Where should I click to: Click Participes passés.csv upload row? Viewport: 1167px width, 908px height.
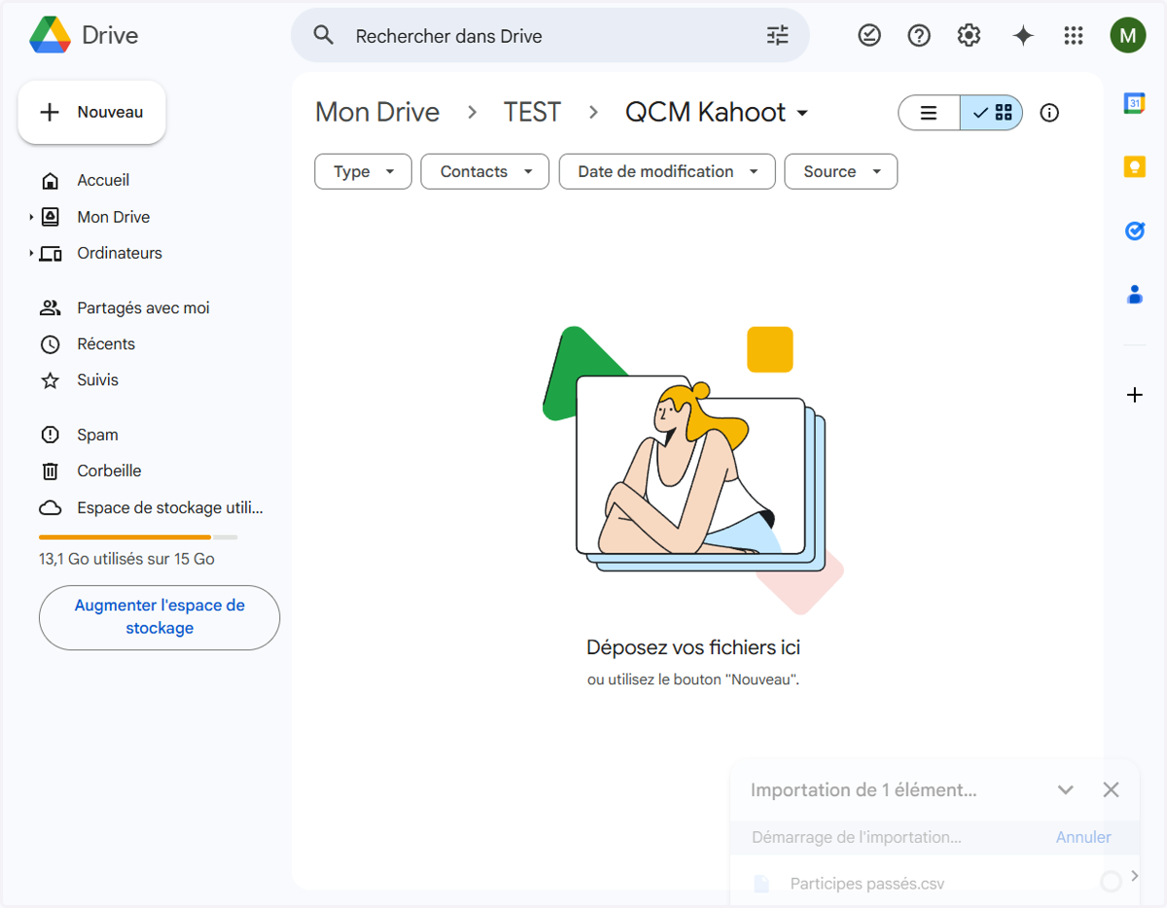(x=935, y=883)
